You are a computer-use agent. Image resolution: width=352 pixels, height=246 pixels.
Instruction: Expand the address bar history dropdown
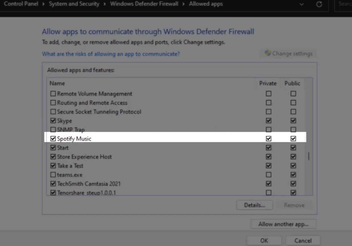coord(302,4)
